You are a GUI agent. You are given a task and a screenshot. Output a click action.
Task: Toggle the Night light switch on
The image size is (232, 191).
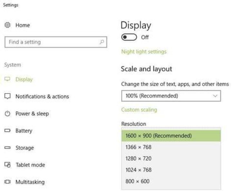pos(129,37)
